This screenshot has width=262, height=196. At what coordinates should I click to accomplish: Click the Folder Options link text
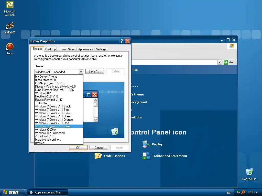click(114, 156)
